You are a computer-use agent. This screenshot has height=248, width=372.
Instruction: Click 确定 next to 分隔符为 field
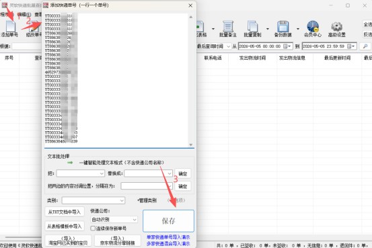click(182, 186)
